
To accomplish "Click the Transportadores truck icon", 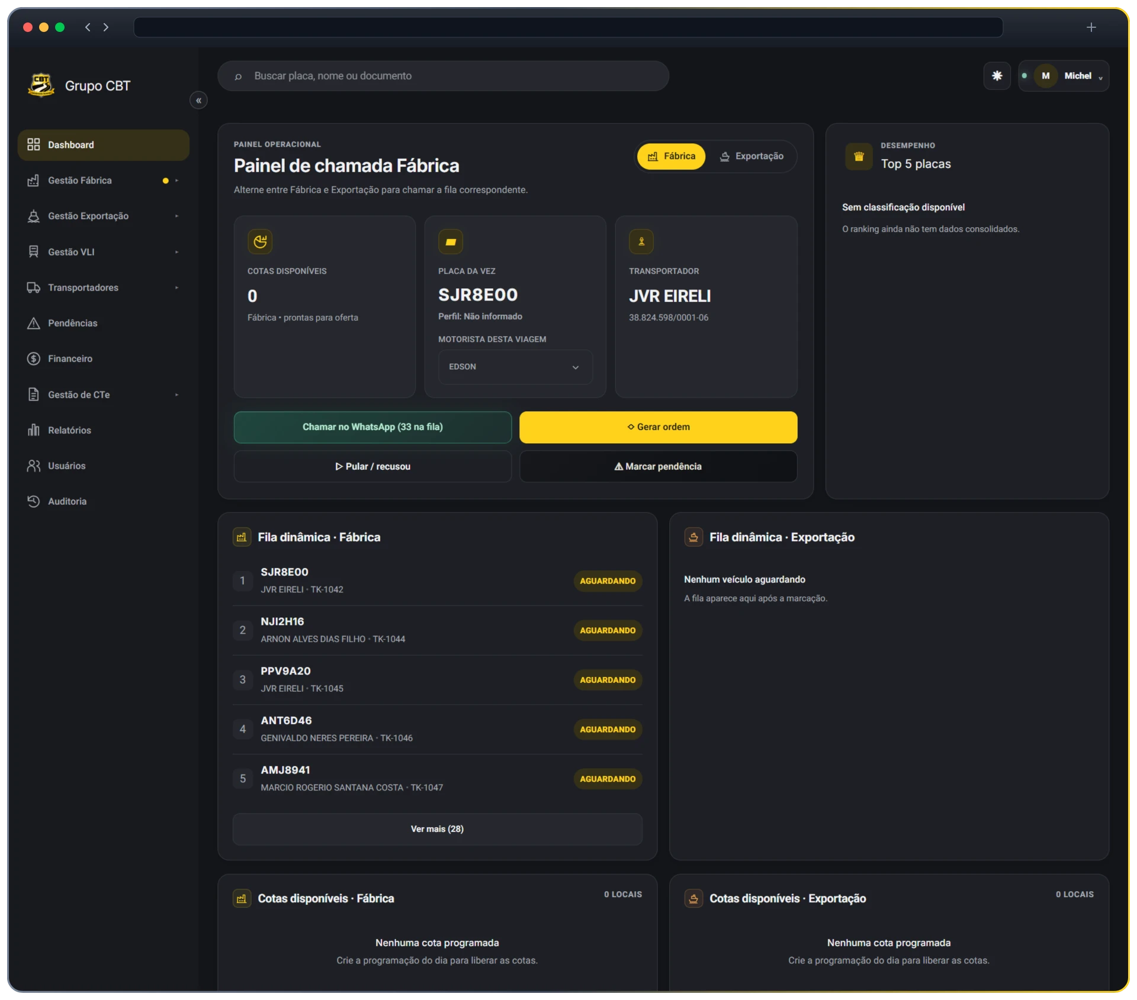I will (x=33, y=288).
